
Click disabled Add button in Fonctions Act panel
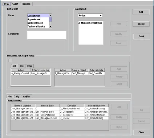(x=119, y=69)
